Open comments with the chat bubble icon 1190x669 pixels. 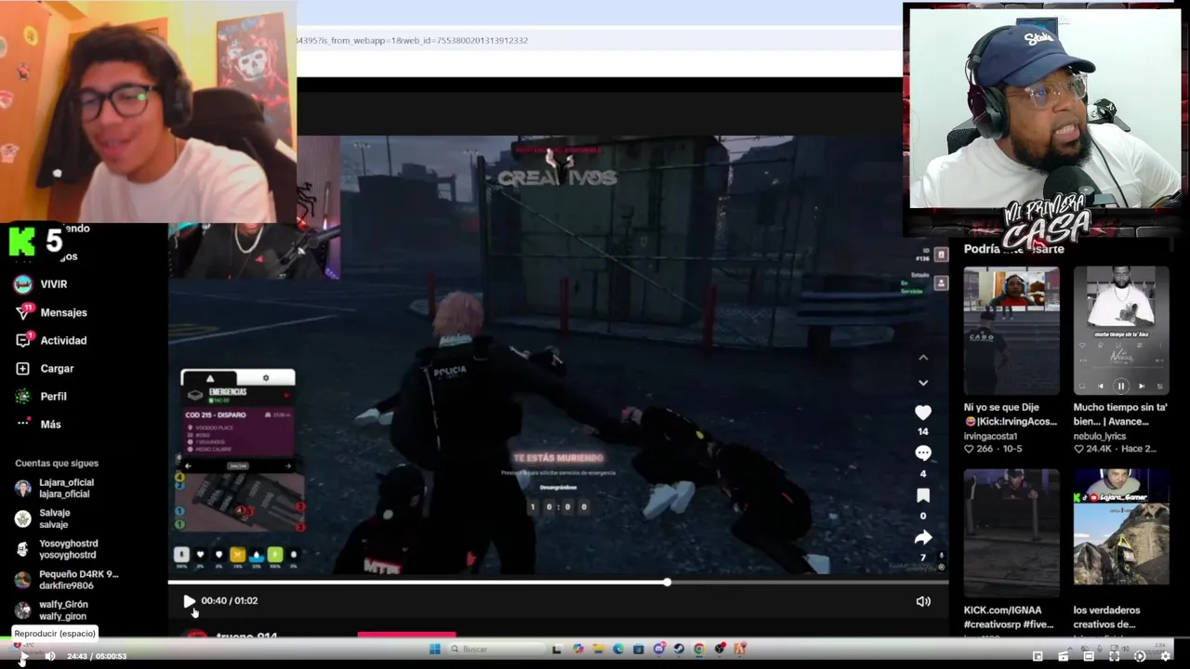(923, 453)
